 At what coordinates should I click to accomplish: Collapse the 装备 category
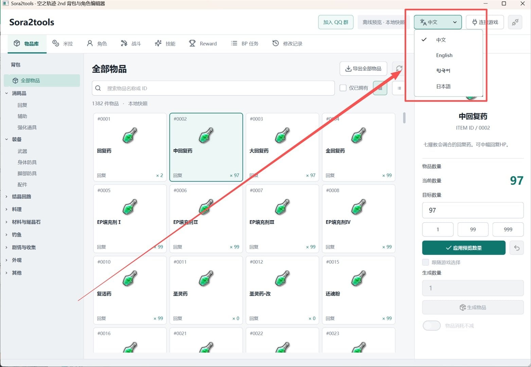(x=6, y=139)
